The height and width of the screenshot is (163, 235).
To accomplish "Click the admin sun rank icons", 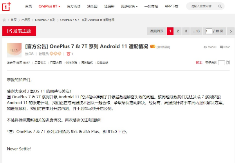I will tap(56, 54).
